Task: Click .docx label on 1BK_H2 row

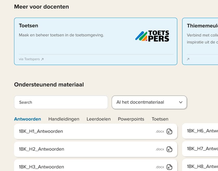Action: [160, 149]
